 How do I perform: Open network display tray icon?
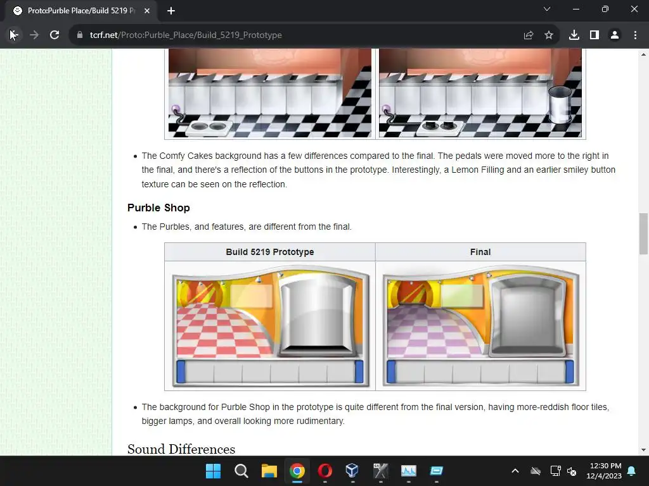555,471
